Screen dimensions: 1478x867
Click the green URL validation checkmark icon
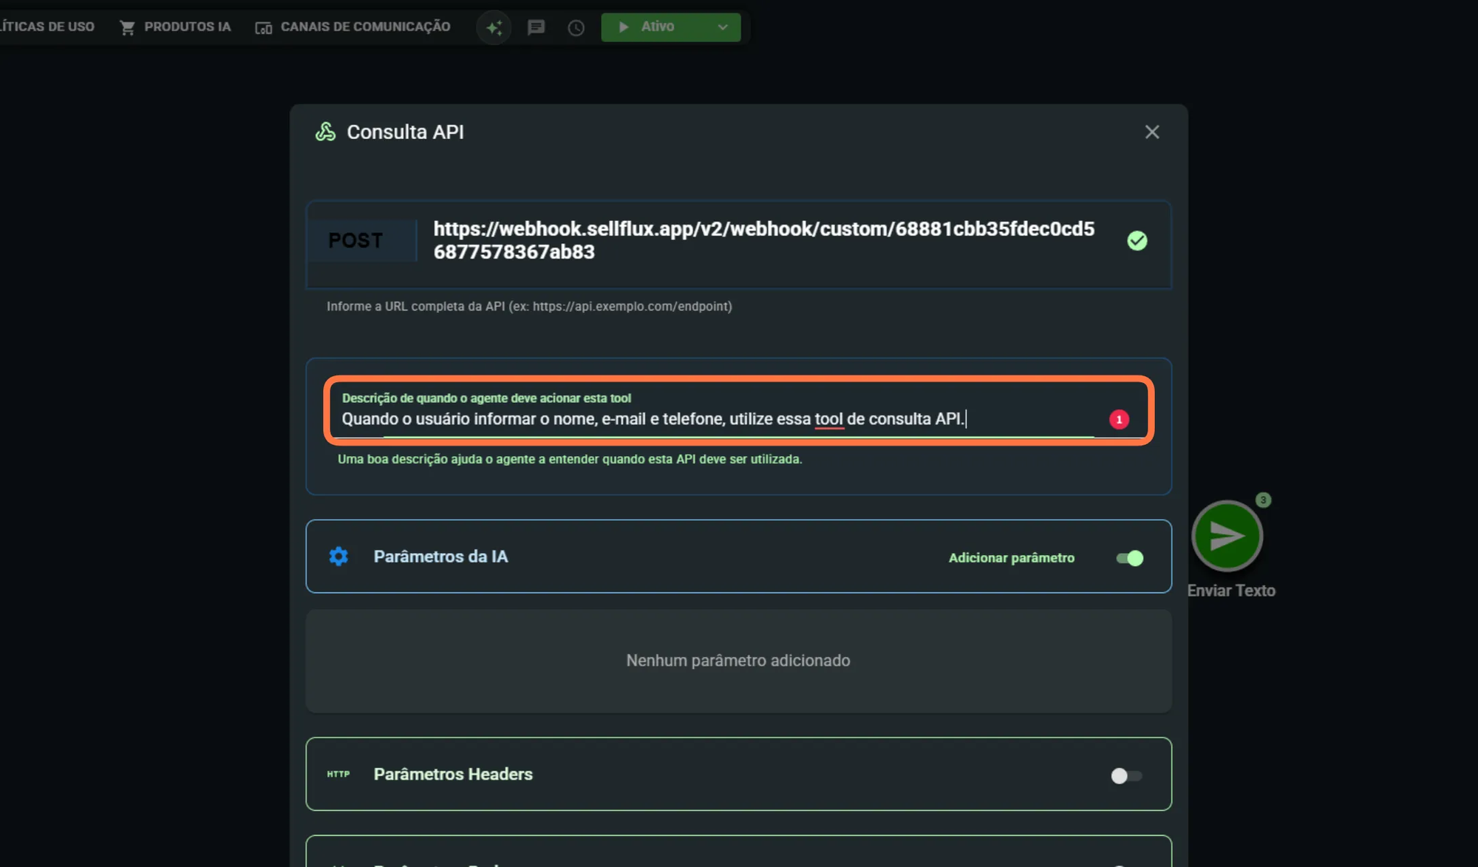1137,241
